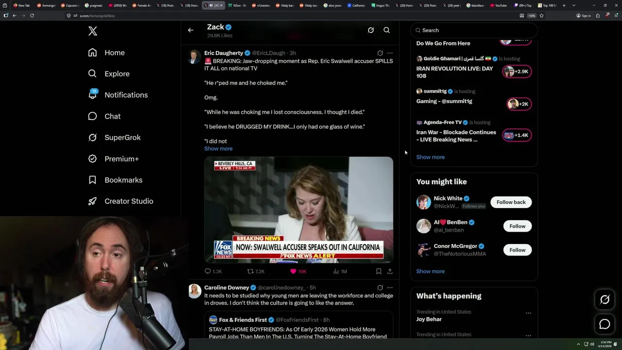Join Agenda-Free TV Iran War space
This screenshot has width=622, height=350.
click(517, 135)
